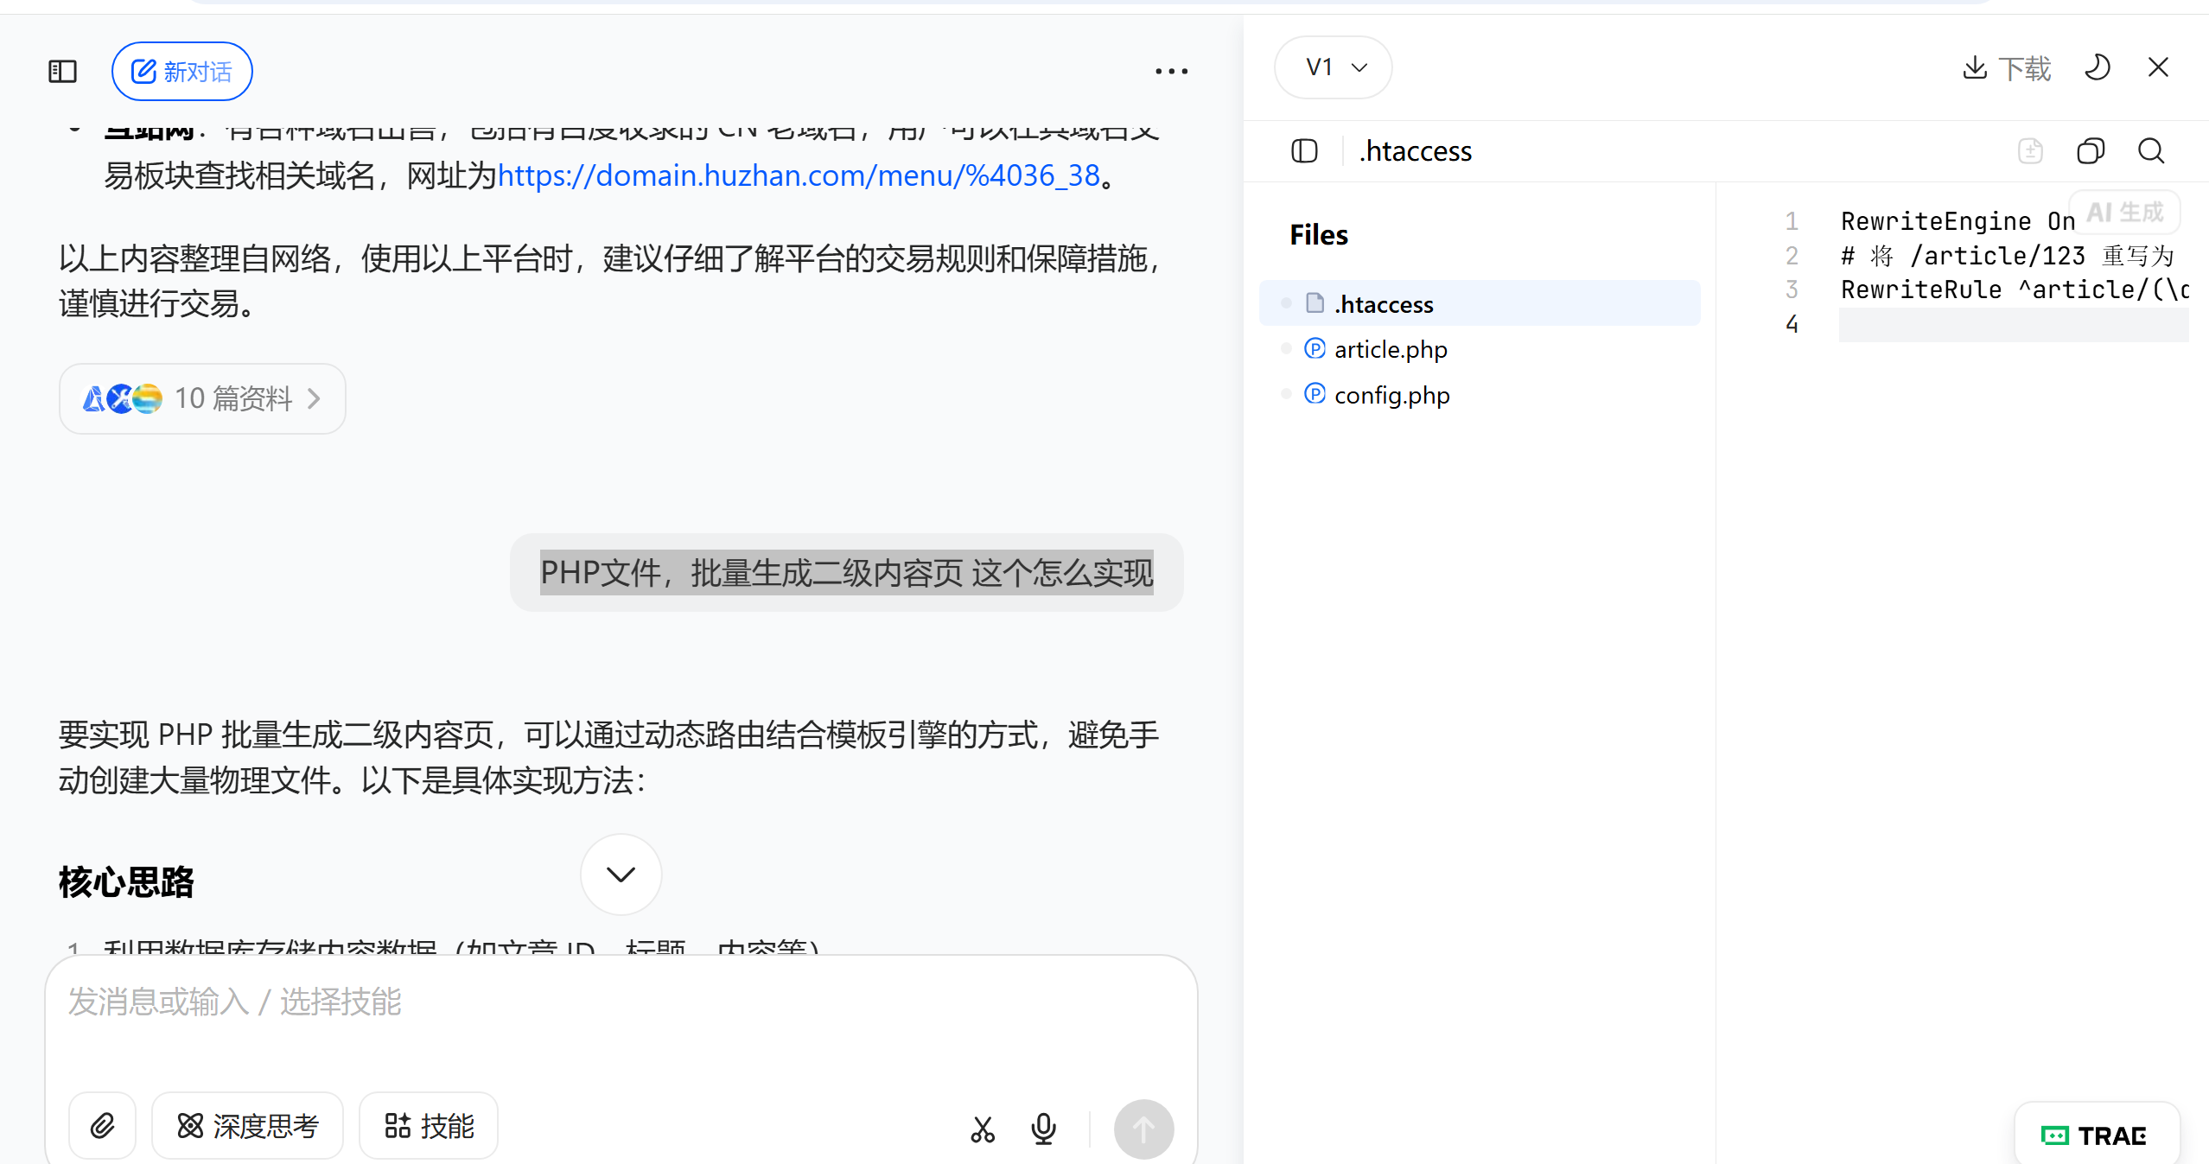
Task: Select article.php in Files list
Action: 1390,349
